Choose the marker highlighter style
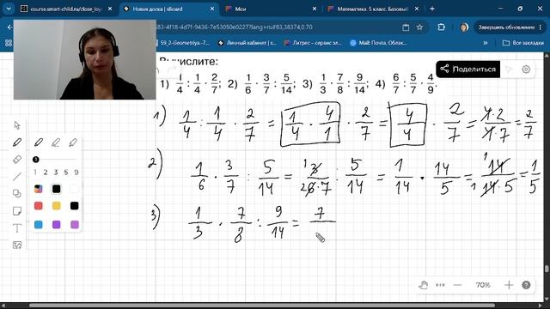Image resolution: width=550 pixels, height=309 pixels. (x=73, y=142)
